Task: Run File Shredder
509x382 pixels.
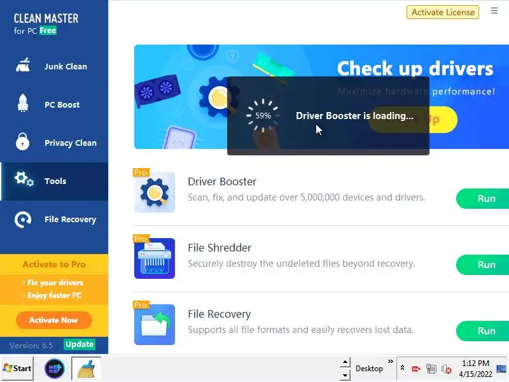Action: pos(482,265)
